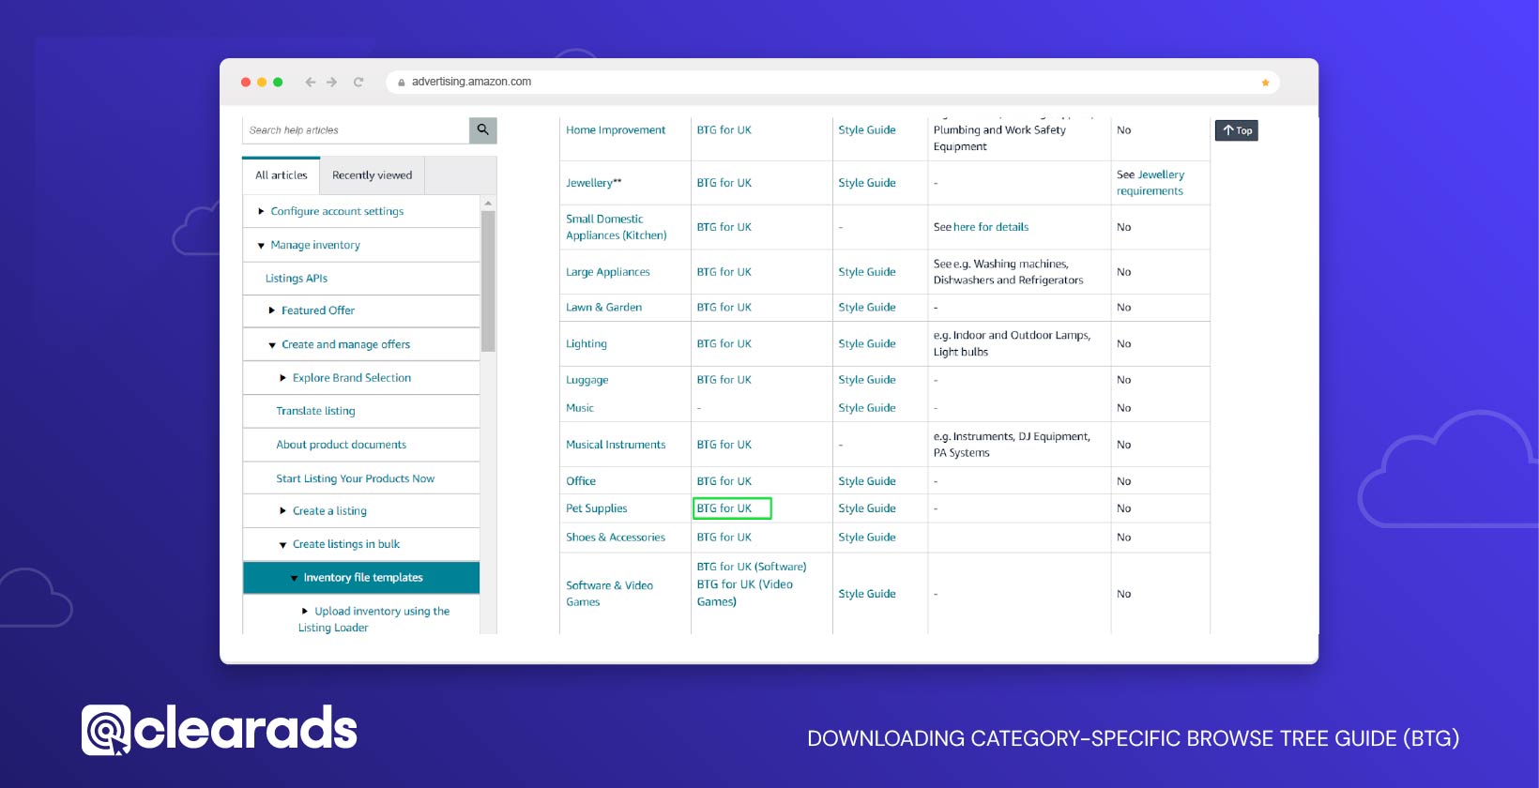The image size is (1539, 788).
Task: Open Start Listing Your Products Now
Action: pos(356,478)
